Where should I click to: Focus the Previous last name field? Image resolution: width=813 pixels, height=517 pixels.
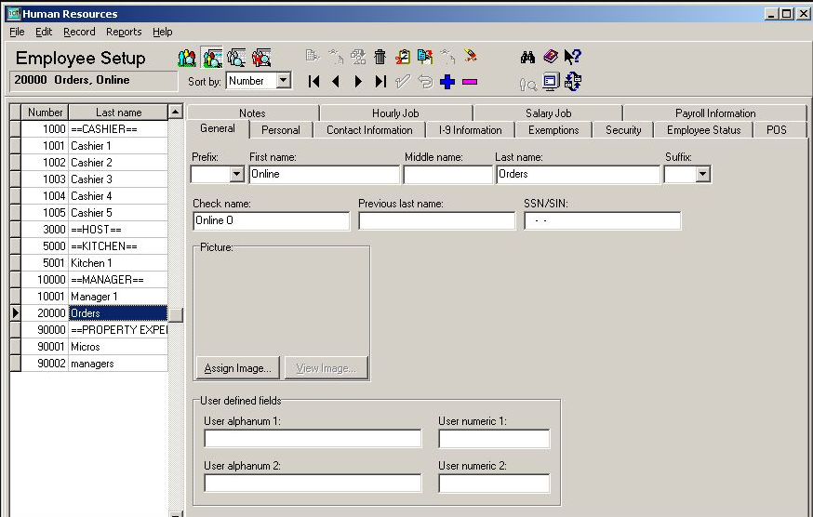[437, 221]
